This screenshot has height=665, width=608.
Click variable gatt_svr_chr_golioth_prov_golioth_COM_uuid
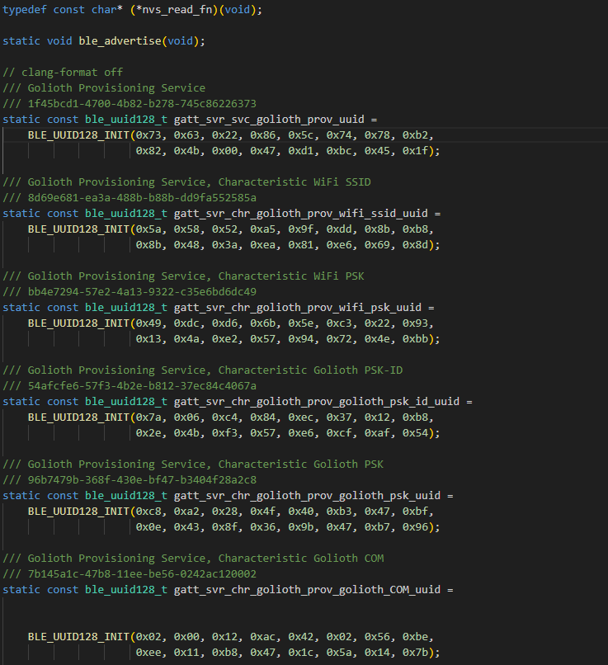click(307, 590)
